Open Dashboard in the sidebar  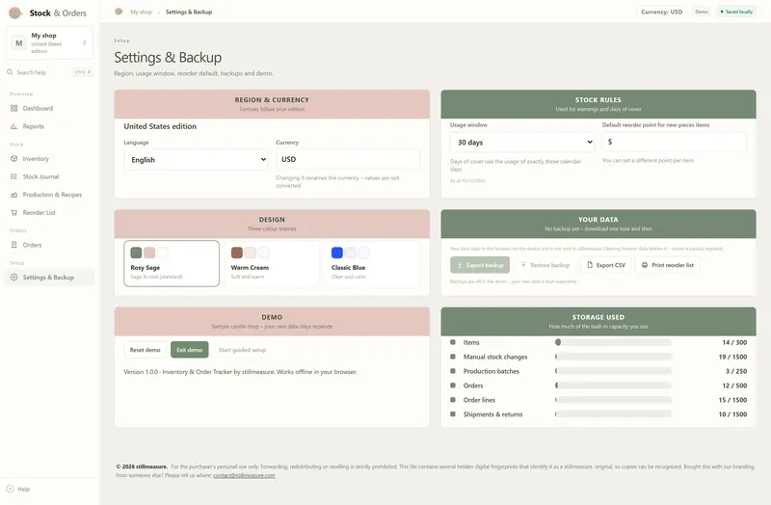49,108
